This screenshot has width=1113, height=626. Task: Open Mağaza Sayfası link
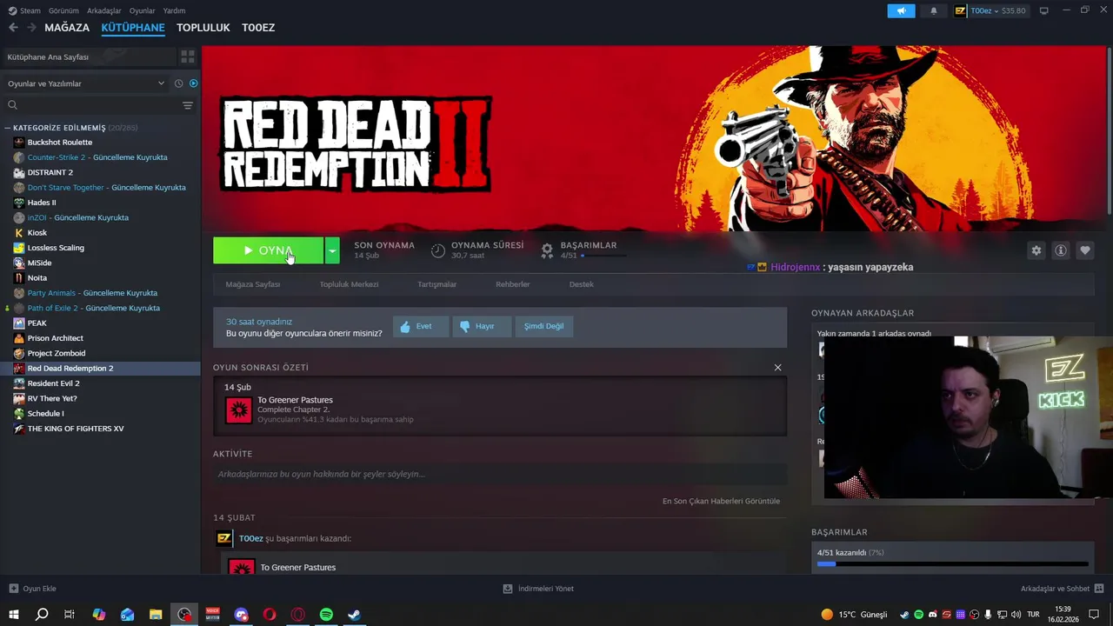click(253, 284)
